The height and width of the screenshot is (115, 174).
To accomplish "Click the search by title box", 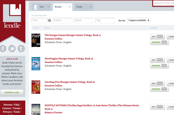I will click(164, 3).
